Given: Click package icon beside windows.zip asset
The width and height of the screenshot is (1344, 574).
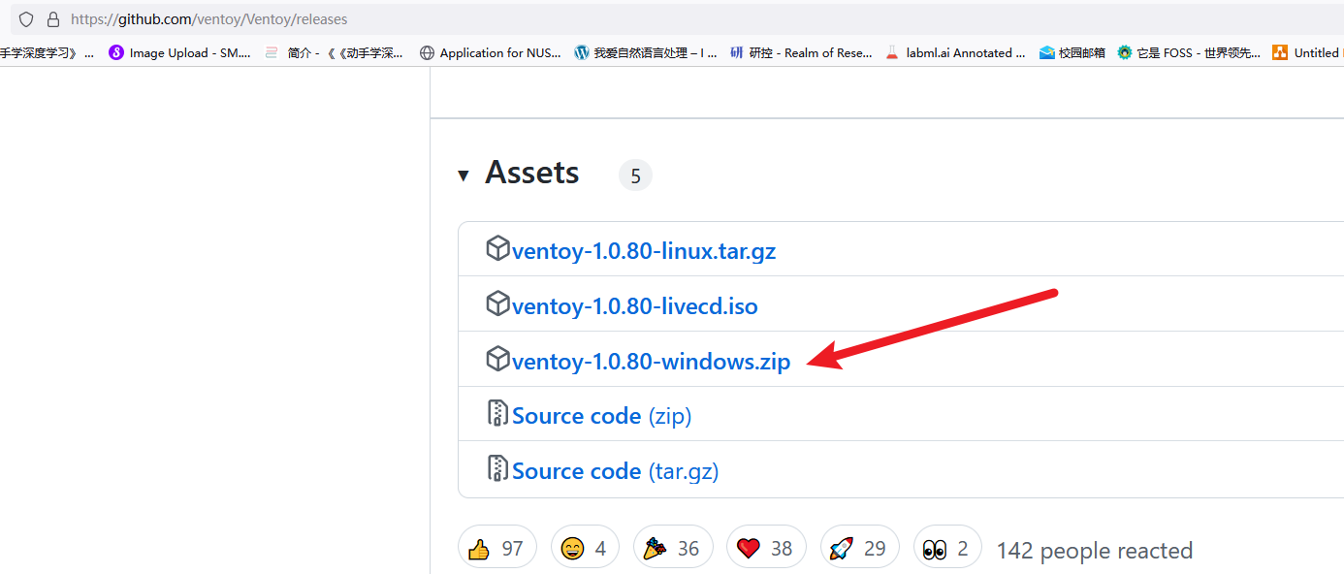Looking at the screenshot, I should point(497,359).
